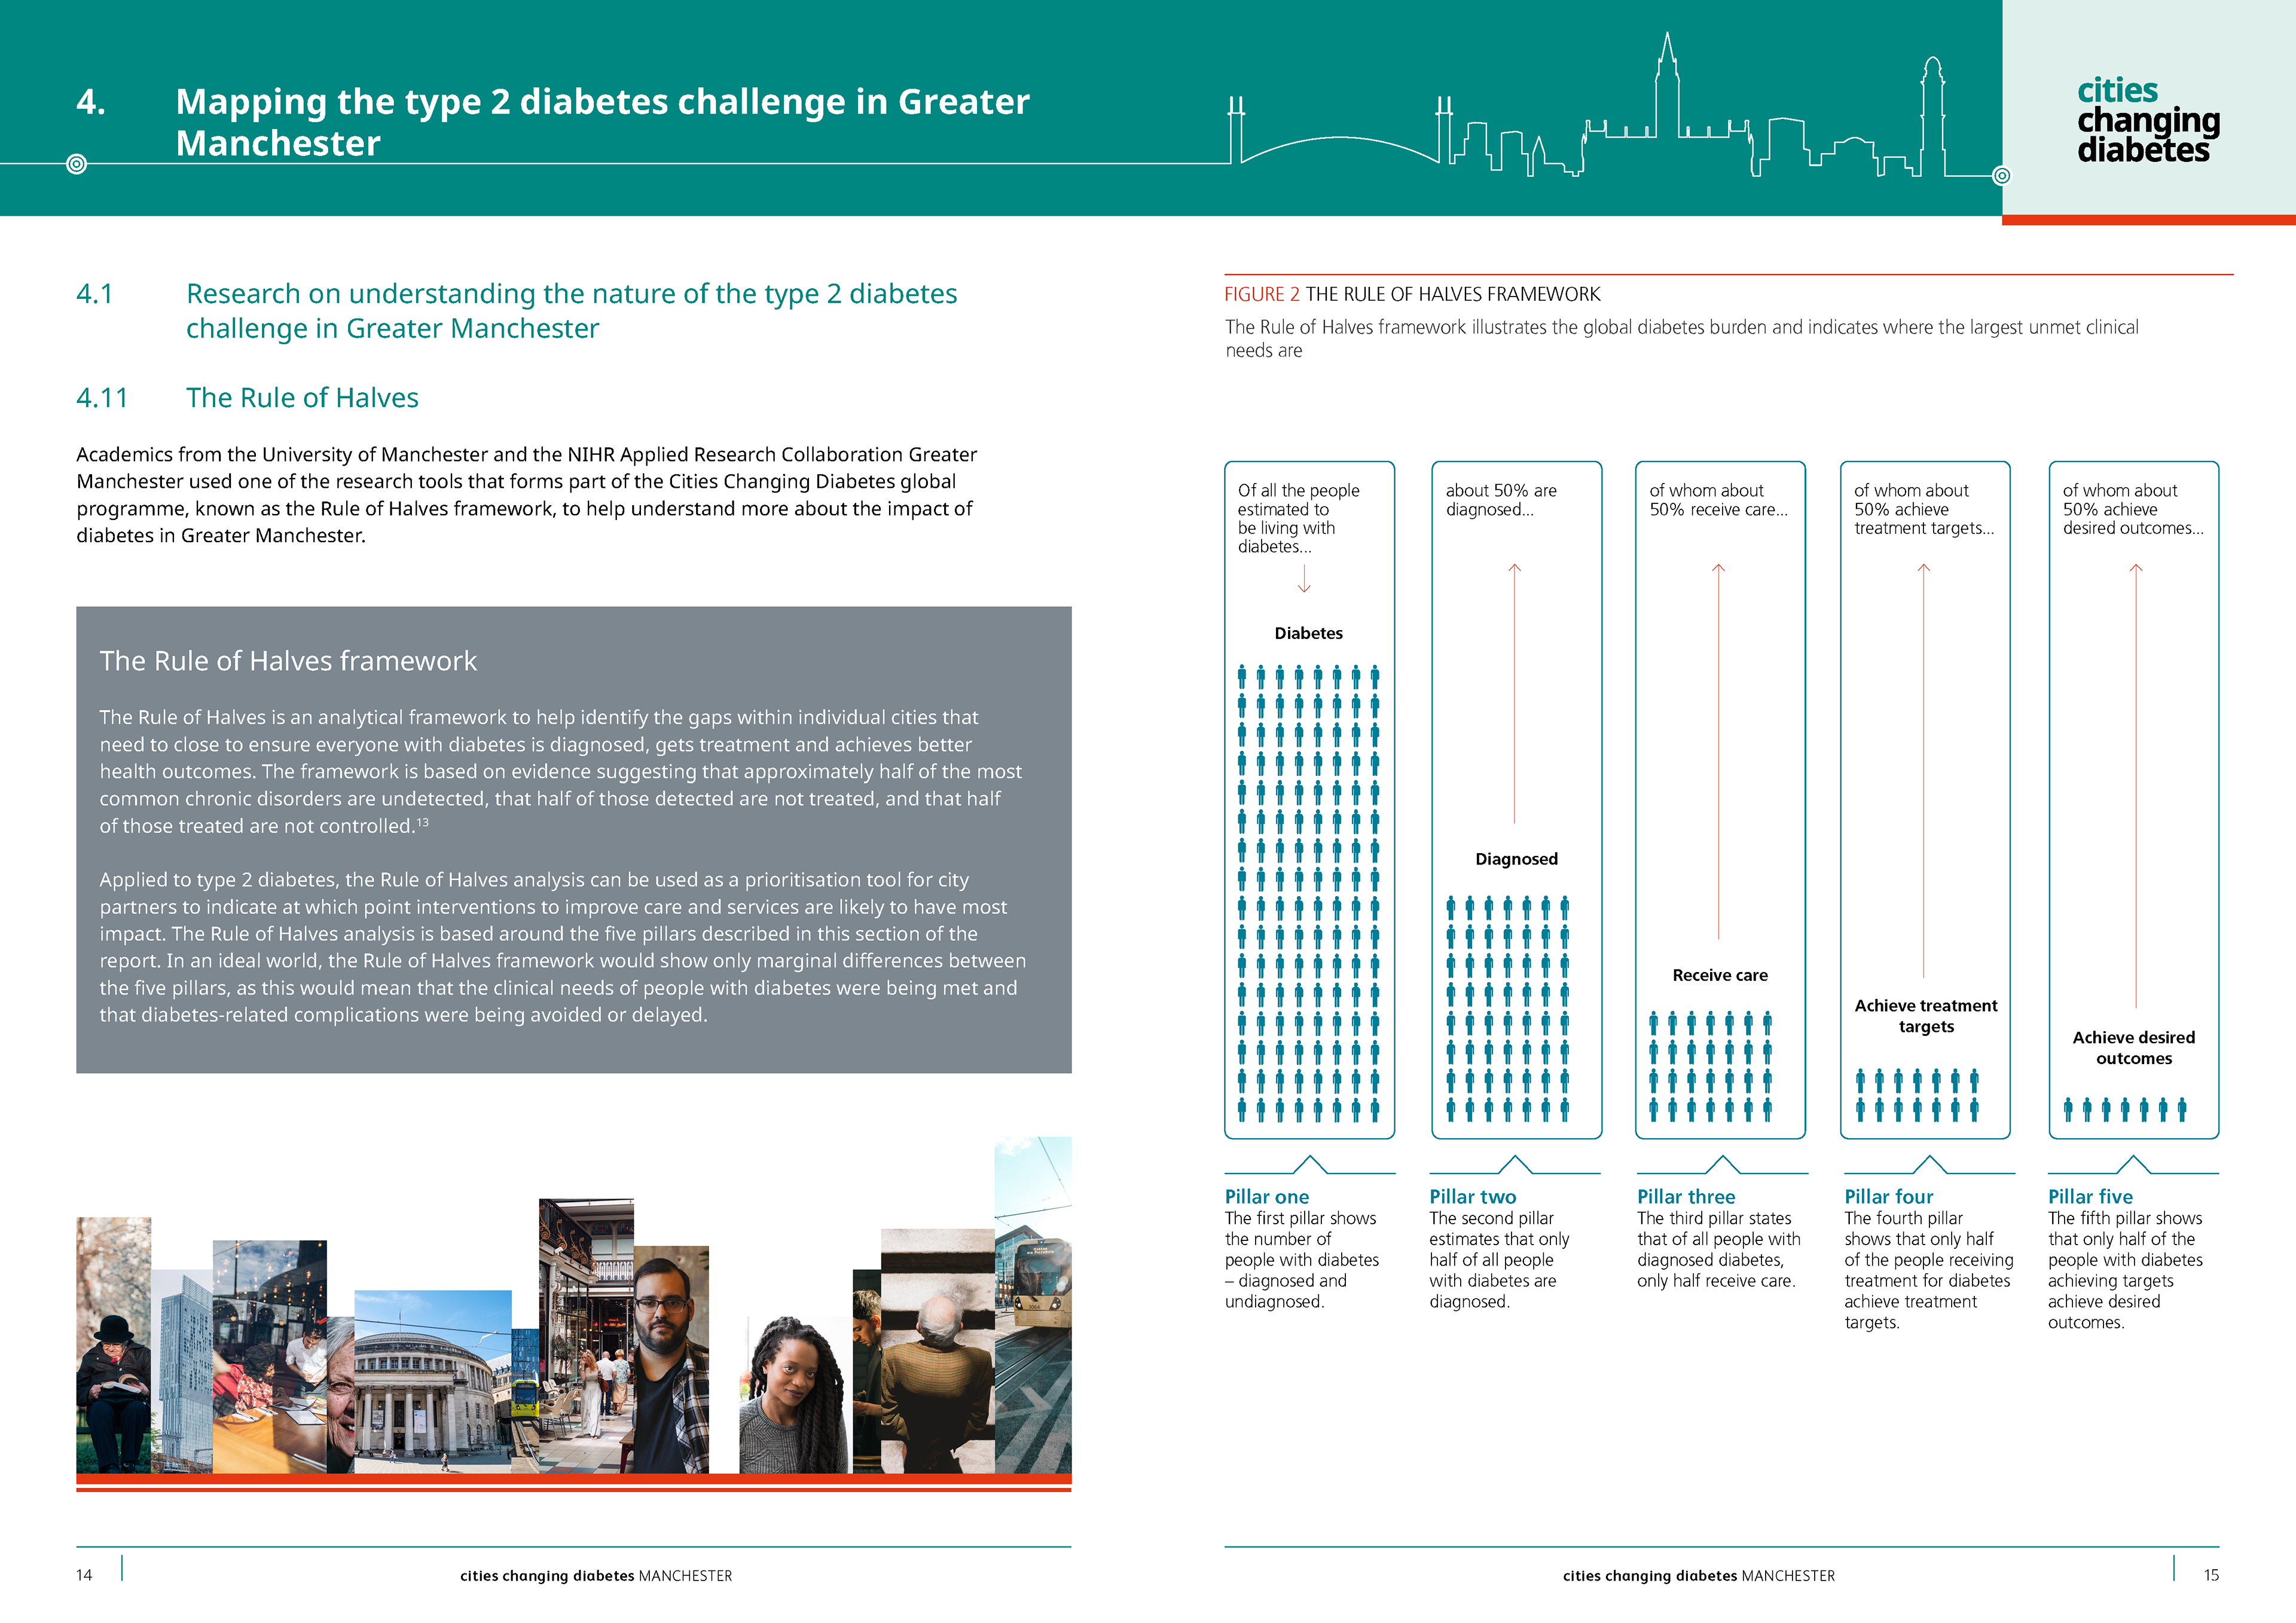Click 'Of all the people estimated to be living with diabetes' text

pyautogui.click(x=1298, y=518)
